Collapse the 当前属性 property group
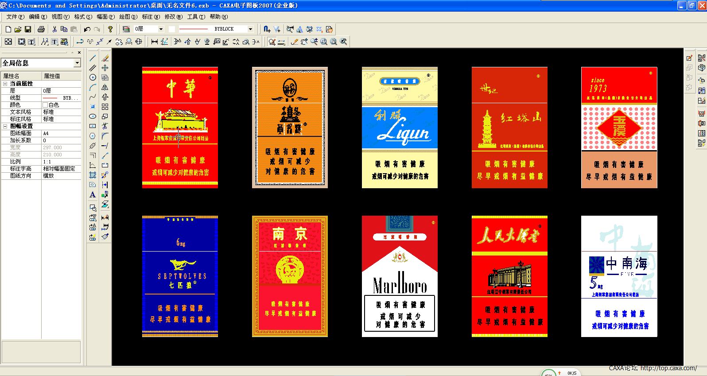The width and height of the screenshot is (707, 376). (x=5, y=83)
